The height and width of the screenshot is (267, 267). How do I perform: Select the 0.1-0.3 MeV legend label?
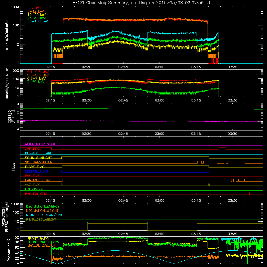pos(38,72)
